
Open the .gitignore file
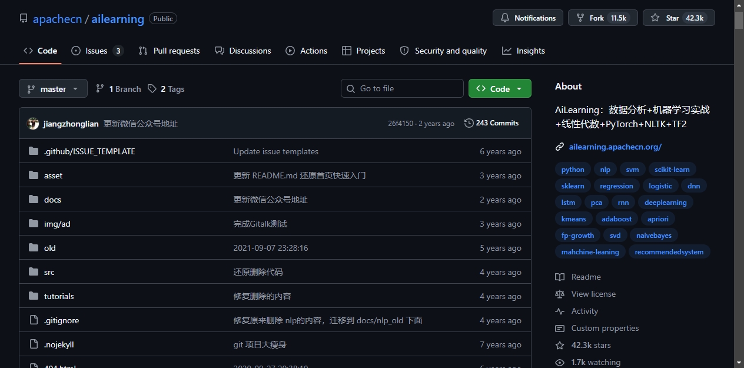61,320
